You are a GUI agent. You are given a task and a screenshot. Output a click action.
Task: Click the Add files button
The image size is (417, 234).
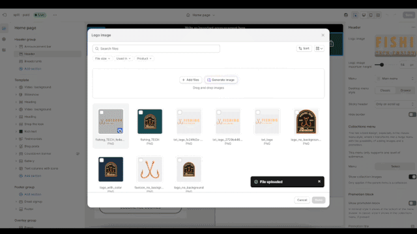click(x=190, y=80)
